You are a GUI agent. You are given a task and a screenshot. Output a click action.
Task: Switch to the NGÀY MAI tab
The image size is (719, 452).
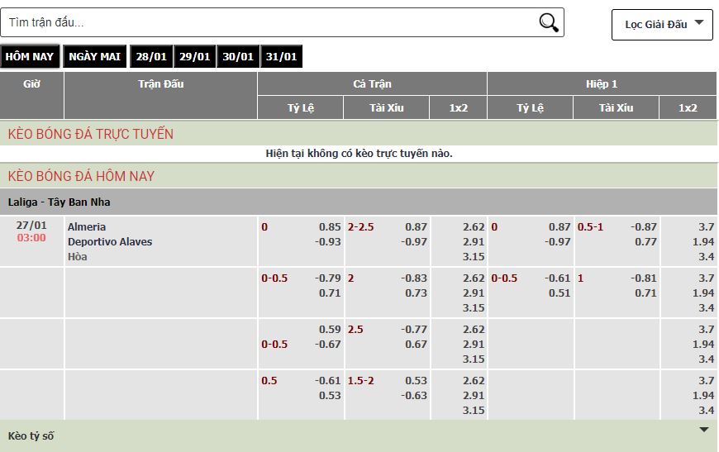coord(94,57)
